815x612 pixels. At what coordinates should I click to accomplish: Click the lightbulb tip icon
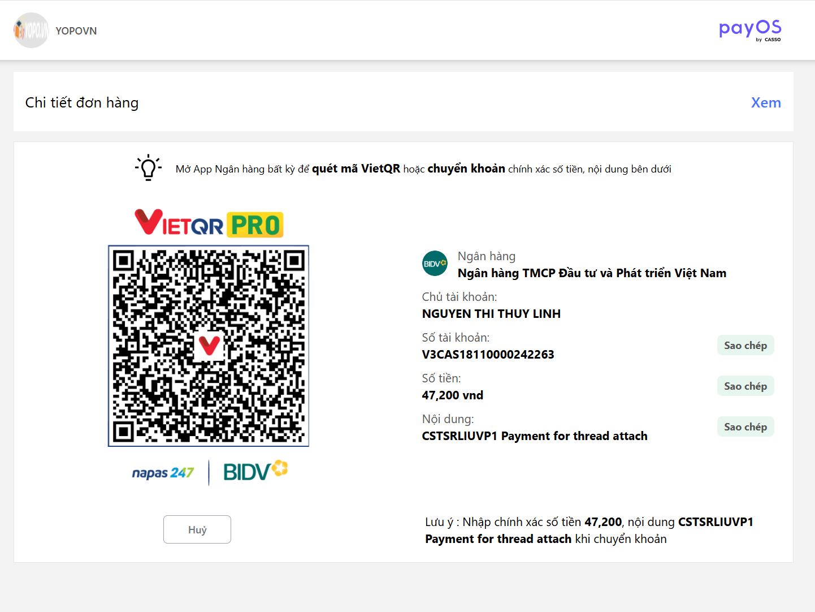click(x=149, y=167)
